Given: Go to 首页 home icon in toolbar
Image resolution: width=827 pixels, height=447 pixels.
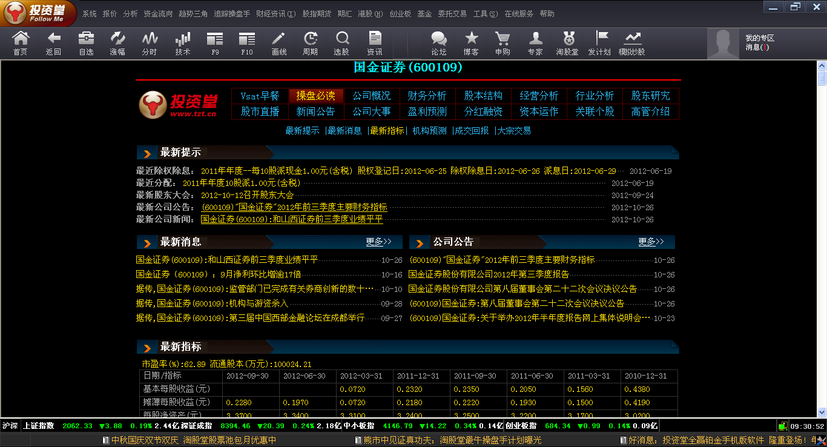Looking at the screenshot, I should pyautogui.click(x=21, y=43).
